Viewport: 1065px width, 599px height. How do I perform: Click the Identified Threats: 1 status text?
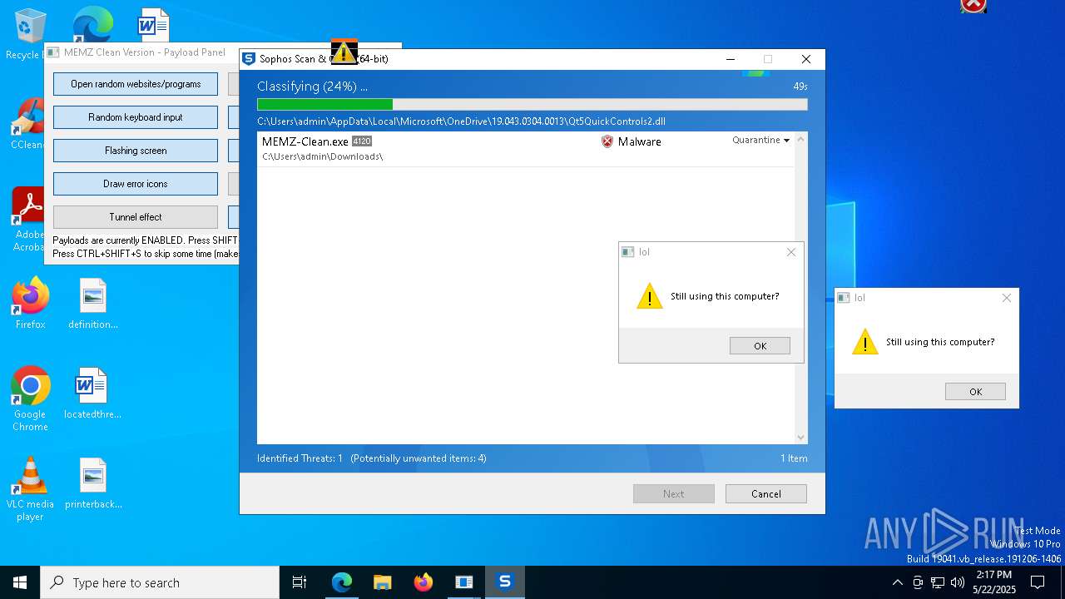click(300, 458)
